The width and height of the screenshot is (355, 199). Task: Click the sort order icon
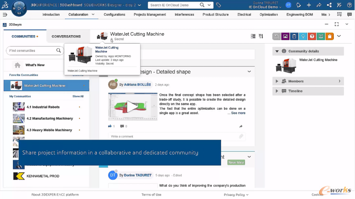[261, 36]
